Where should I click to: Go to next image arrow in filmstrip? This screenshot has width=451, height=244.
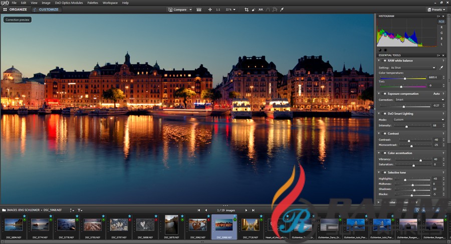click(x=246, y=210)
